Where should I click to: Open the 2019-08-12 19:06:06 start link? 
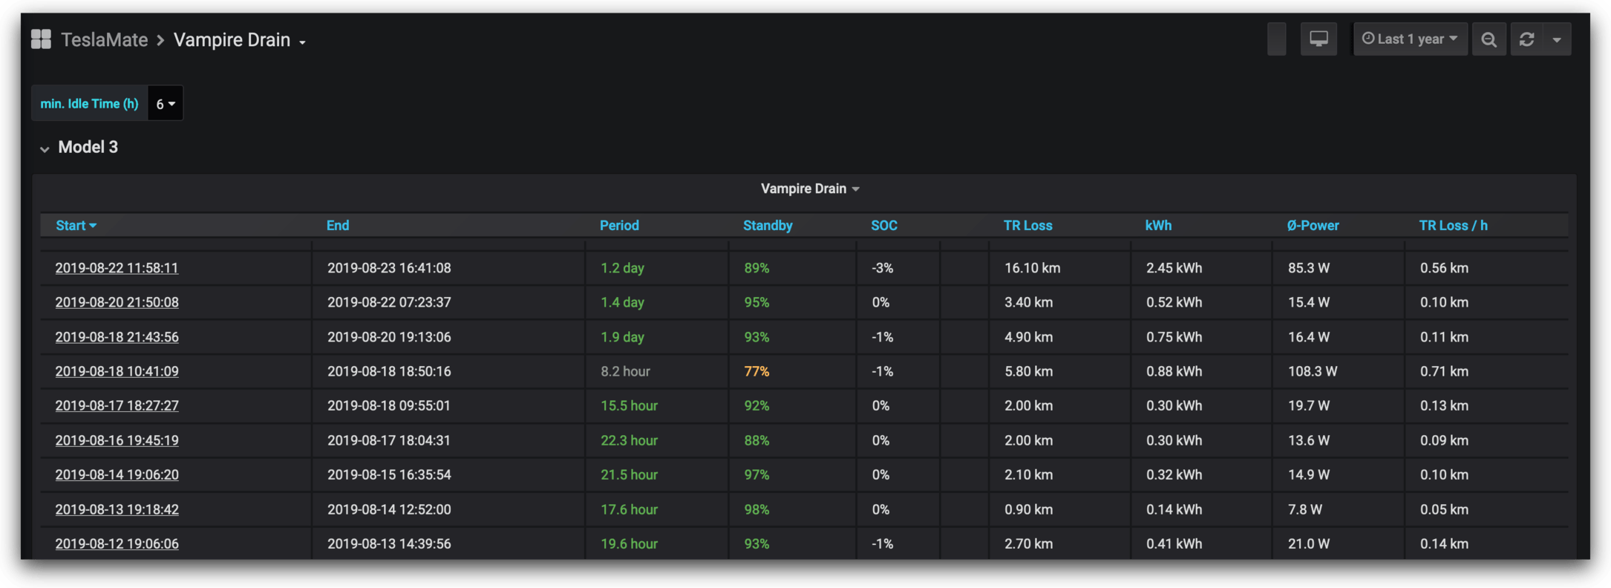[x=117, y=544]
